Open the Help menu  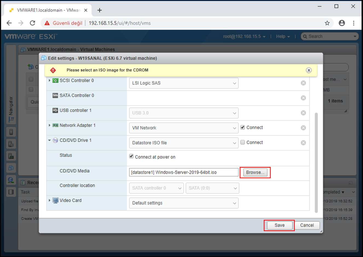point(283,36)
